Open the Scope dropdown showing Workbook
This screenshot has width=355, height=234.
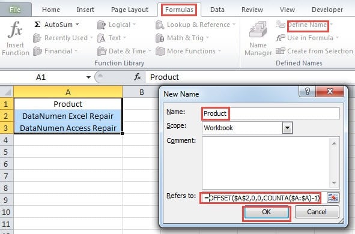287,128
